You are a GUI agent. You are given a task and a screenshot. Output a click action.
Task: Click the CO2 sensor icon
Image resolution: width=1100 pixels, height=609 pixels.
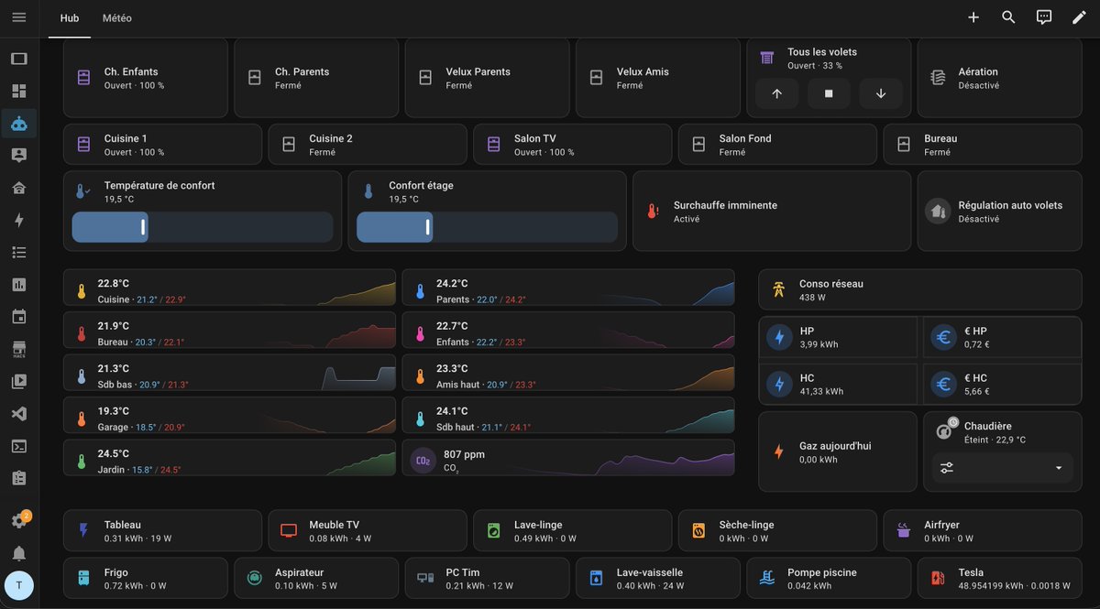click(x=423, y=461)
